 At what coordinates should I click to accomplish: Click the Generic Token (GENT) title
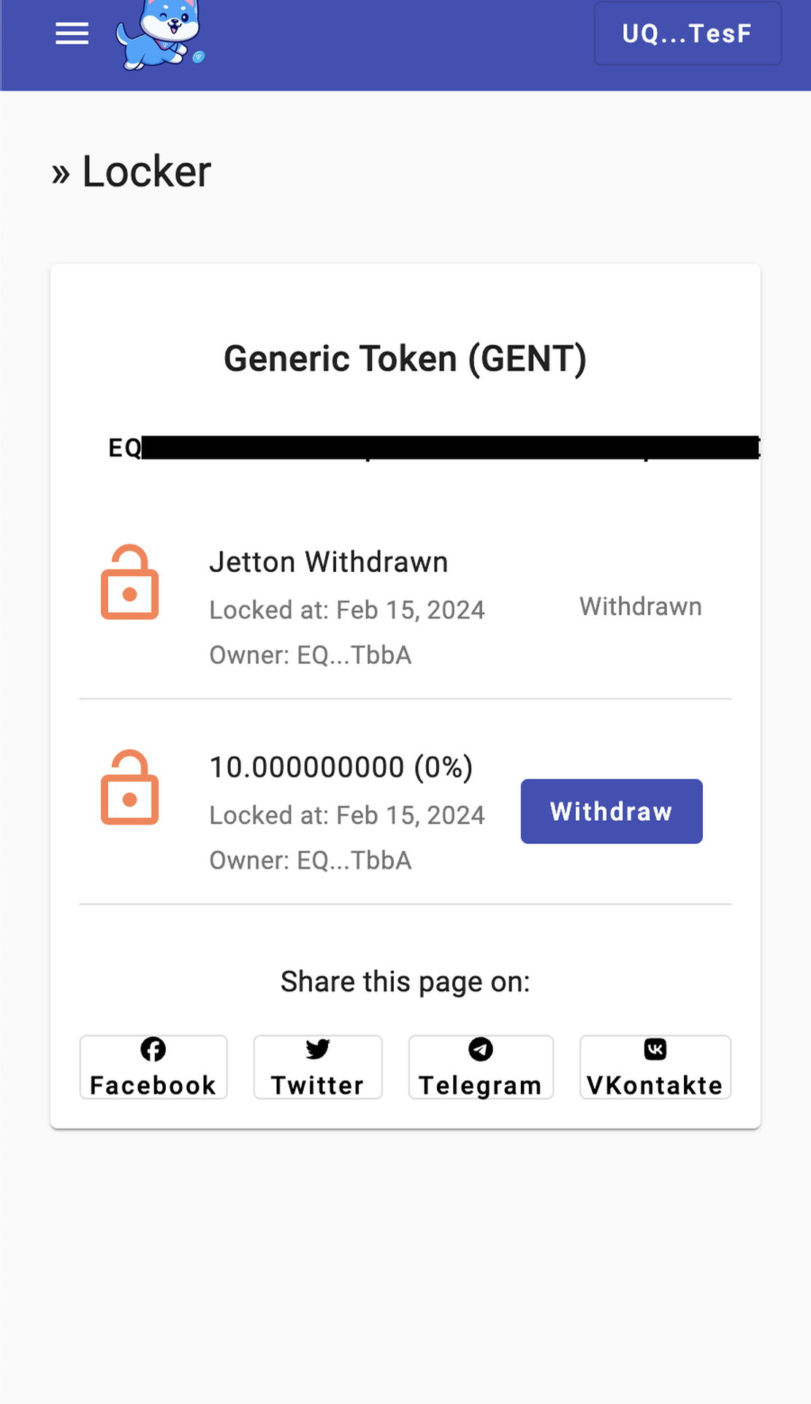(405, 359)
